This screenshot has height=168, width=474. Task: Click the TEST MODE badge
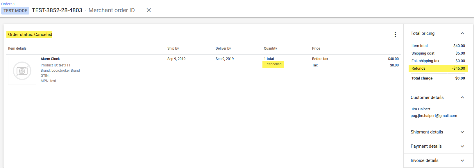click(x=15, y=11)
